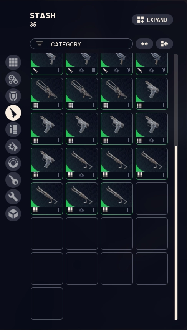Select the ring-shaped category filter icon
Viewport: 187px width, 330px height.
pyautogui.click(x=13, y=163)
